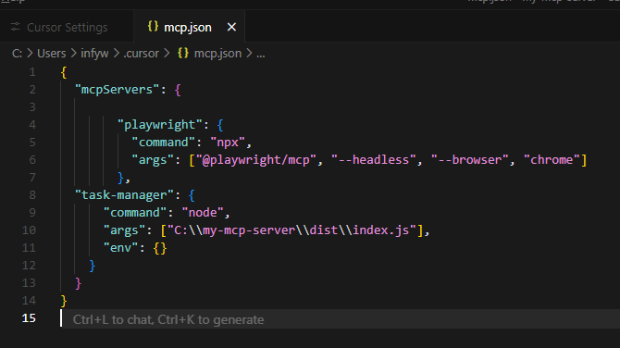Open the Users breadcrumb folder
Image resolution: width=620 pixels, height=348 pixels.
tap(52, 54)
